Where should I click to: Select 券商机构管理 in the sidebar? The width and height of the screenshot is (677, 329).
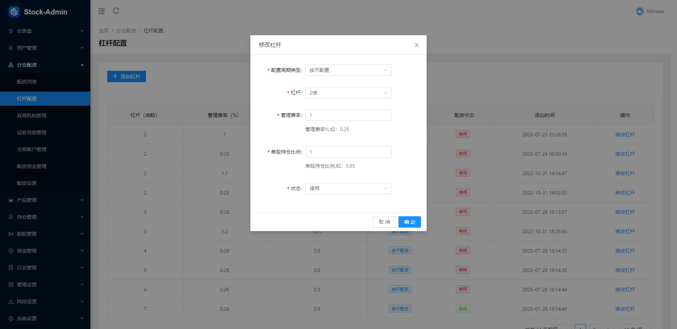[x=32, y=116]
